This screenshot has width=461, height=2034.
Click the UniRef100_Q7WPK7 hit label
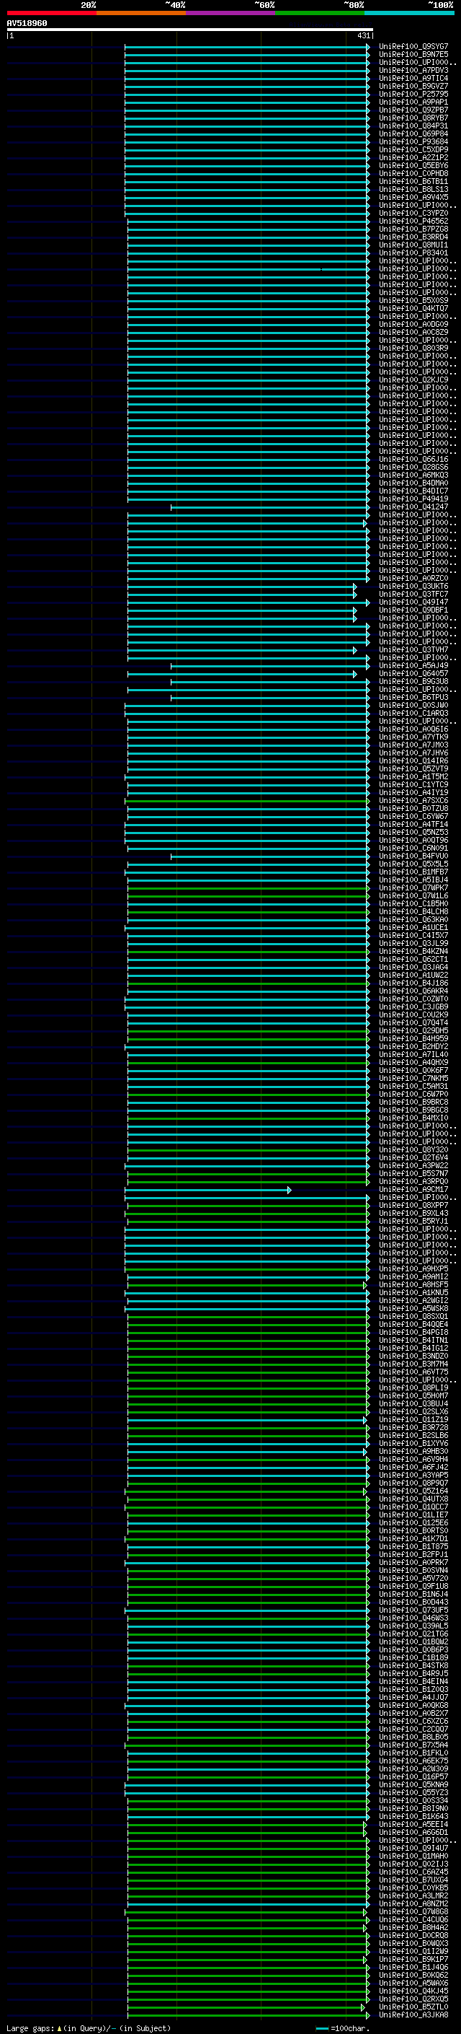click(413, 888)
